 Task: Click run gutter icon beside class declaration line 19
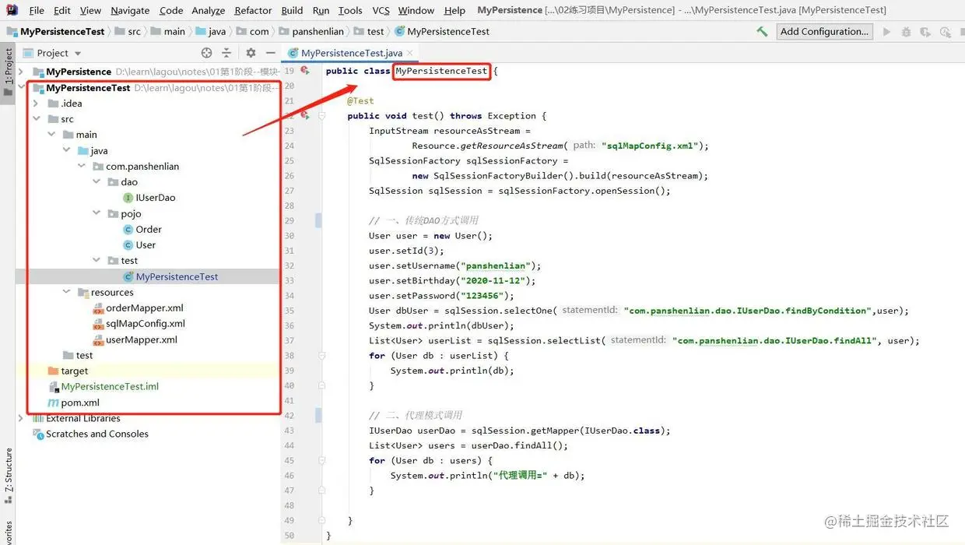pos(304,71)
